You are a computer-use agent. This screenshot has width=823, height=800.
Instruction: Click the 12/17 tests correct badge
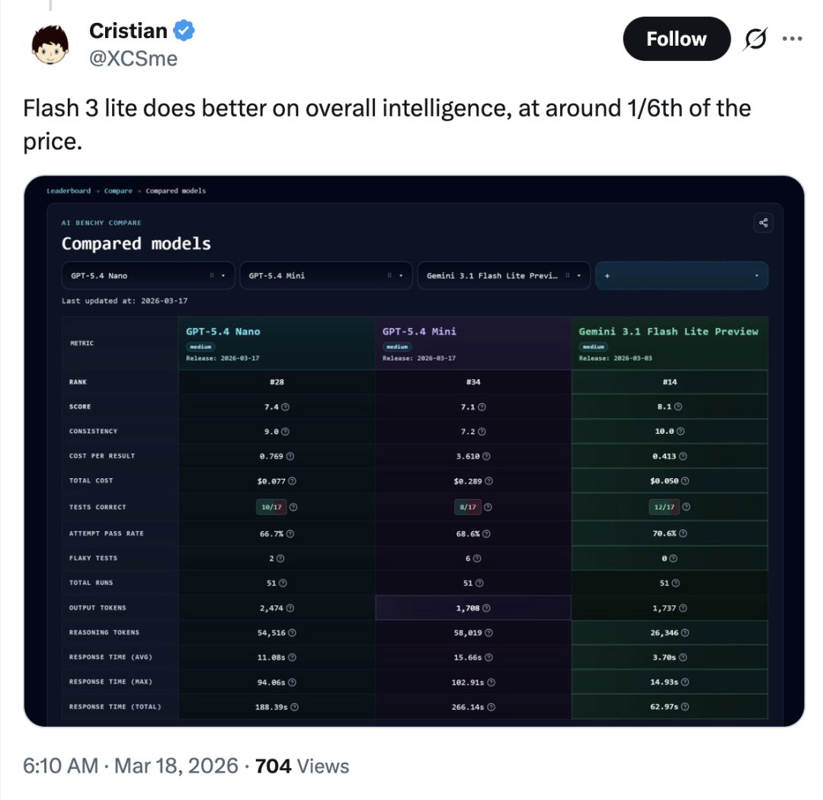[x=664, y=507]
